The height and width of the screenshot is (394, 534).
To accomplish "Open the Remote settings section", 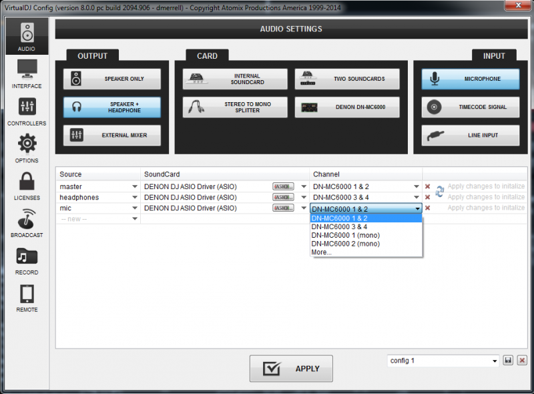I will (27, 298).
